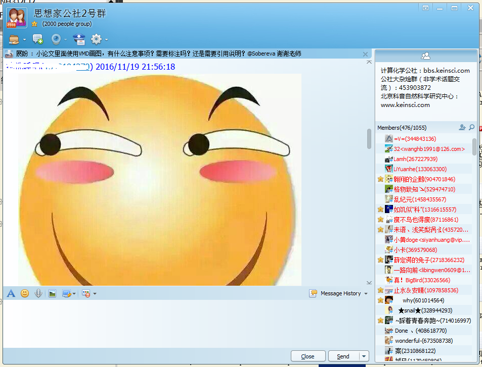This screenshot has width=482, height=367.
Task: Select member 翱翔的企鹅(904701846)
Action: point(424,179)
